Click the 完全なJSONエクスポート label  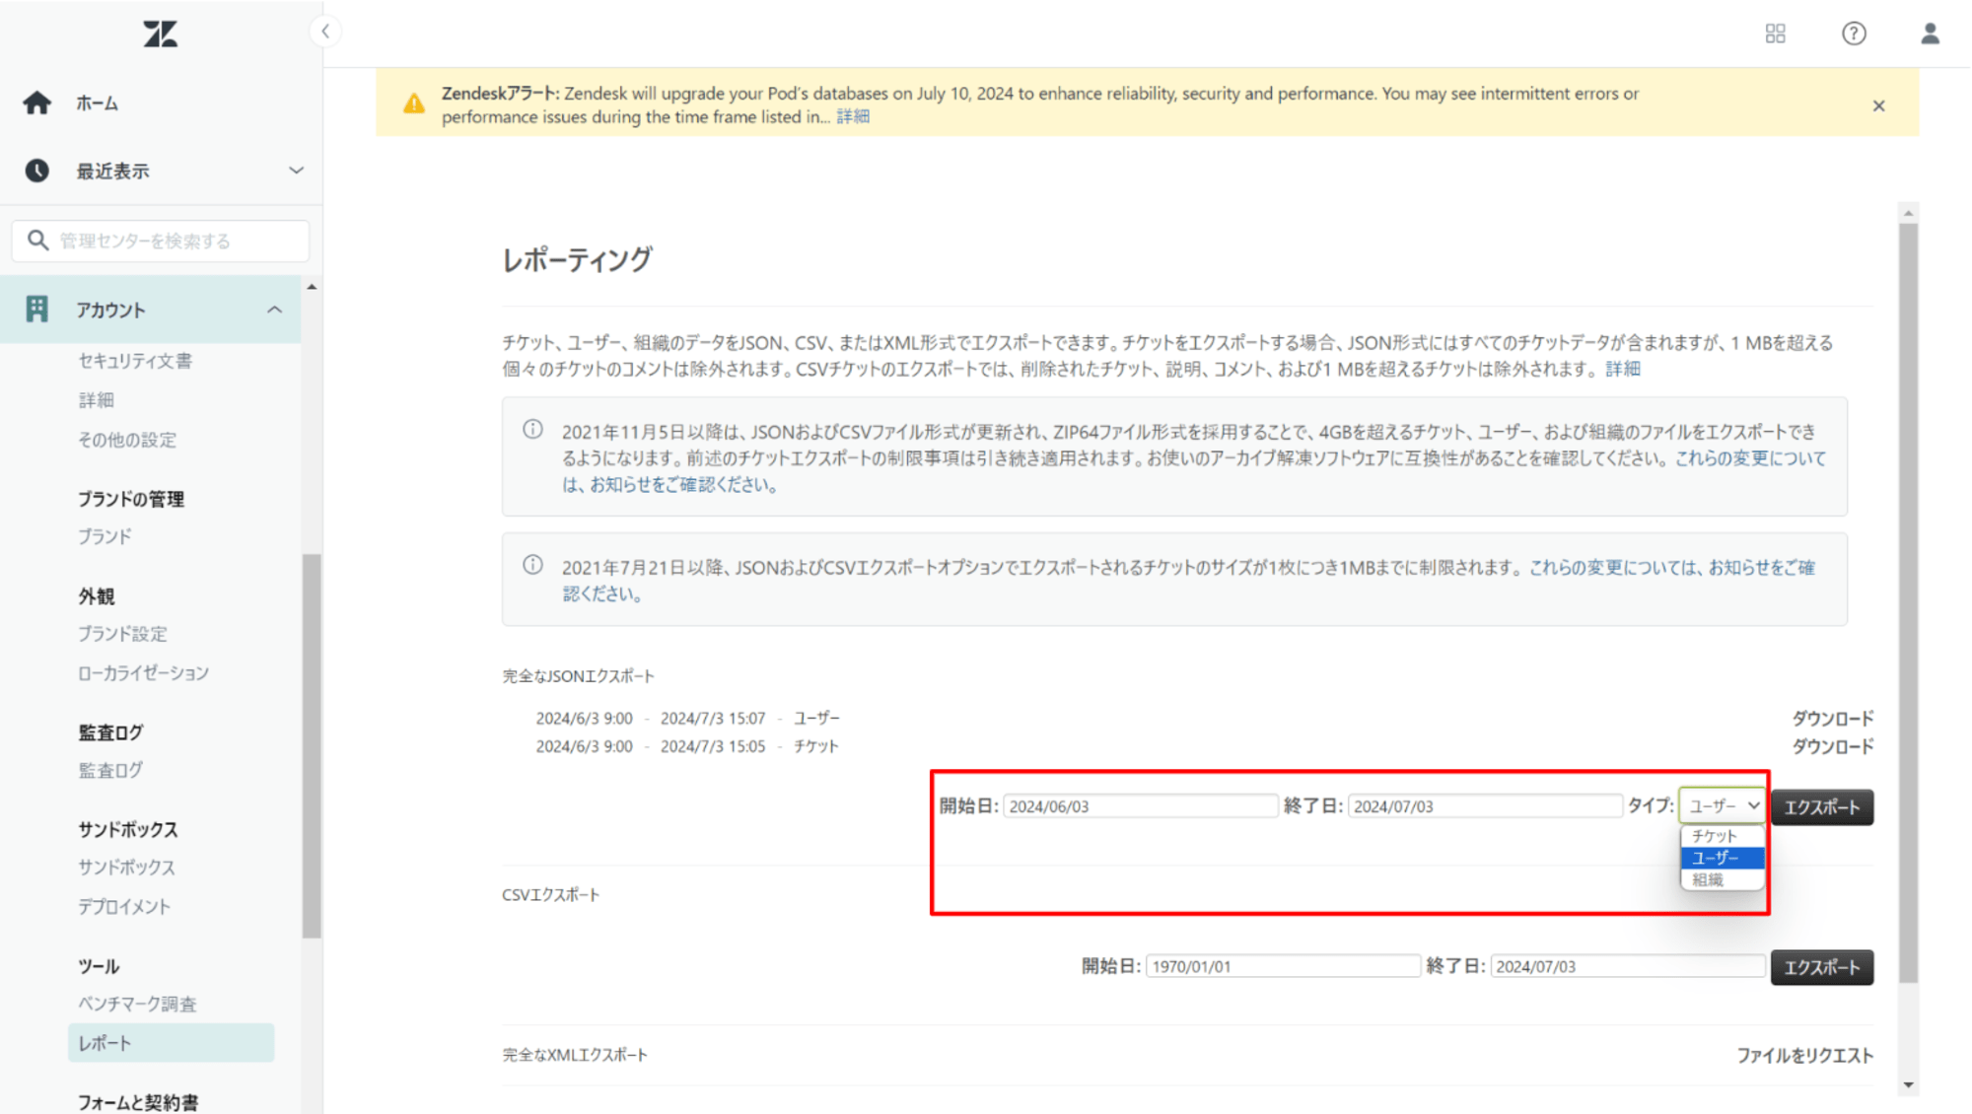coord(578,676)
